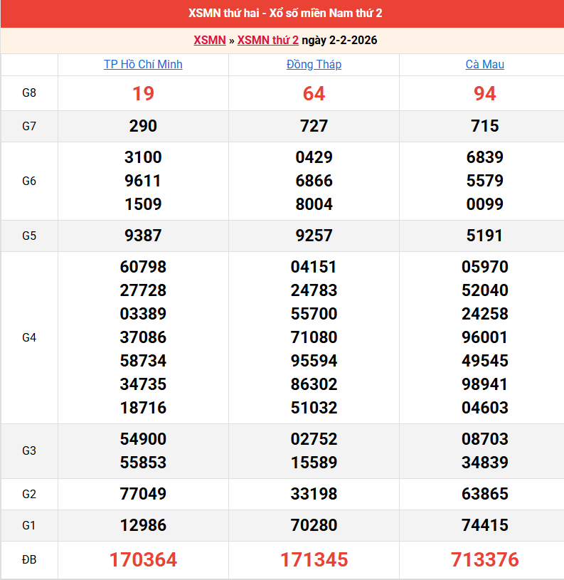Click the G5 result 9387
The width and height of the screenshot is (564, 580).
pyautogui.click(x=143, y=236)
